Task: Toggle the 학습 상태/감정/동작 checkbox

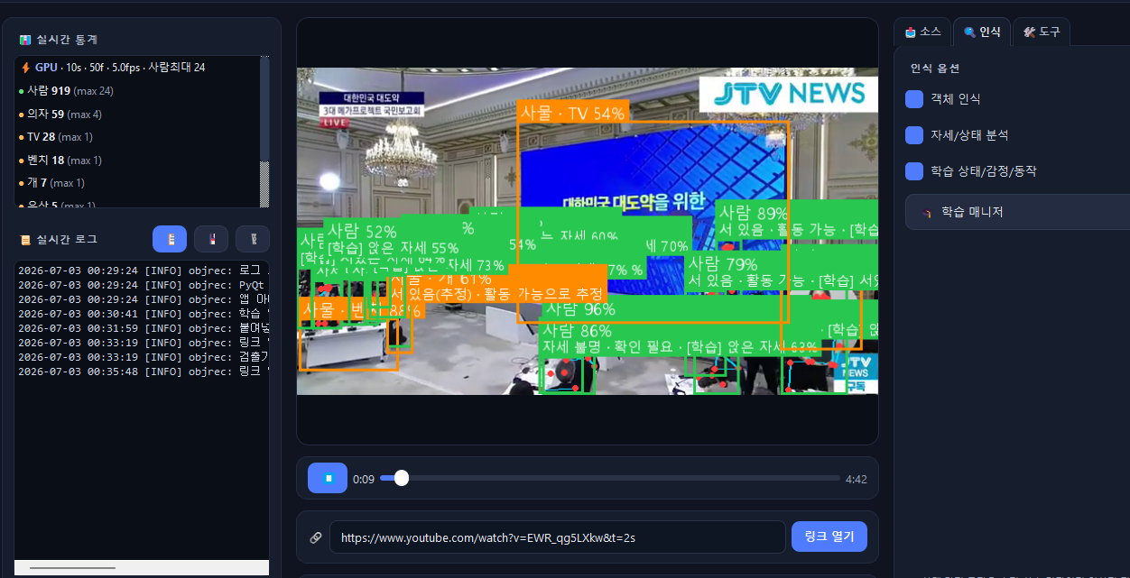Action: (914, 171)
